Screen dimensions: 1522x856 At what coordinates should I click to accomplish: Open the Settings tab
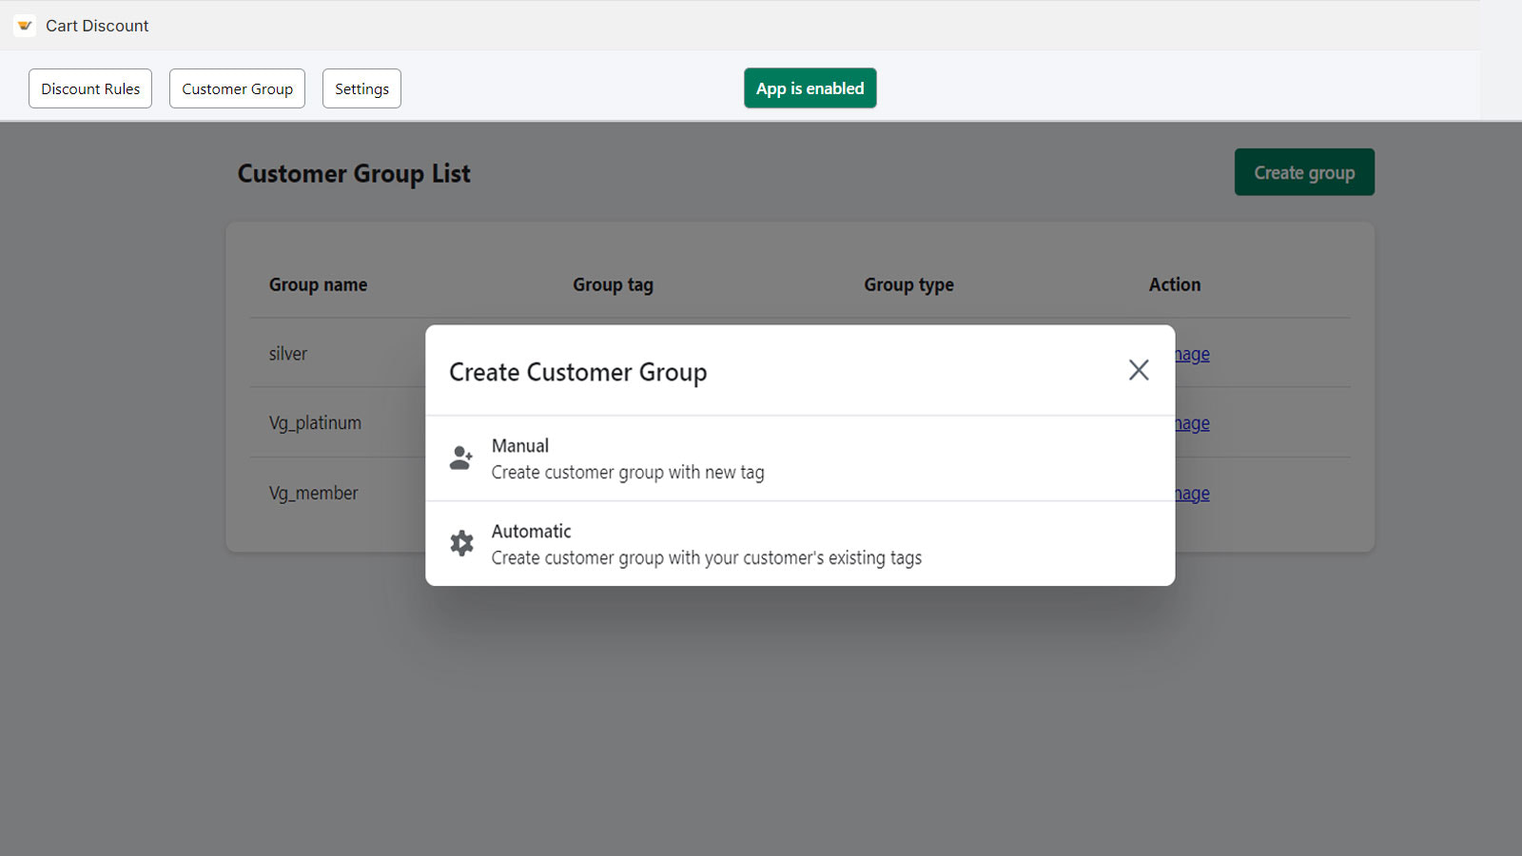click(x=361, y=88)
